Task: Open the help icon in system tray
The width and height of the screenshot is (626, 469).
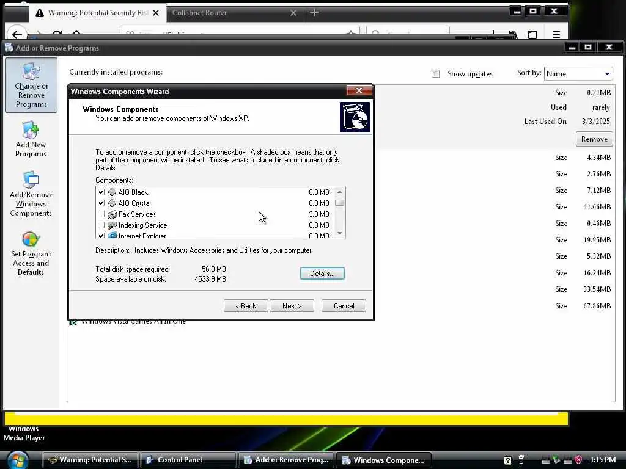Action: (507, 460)
